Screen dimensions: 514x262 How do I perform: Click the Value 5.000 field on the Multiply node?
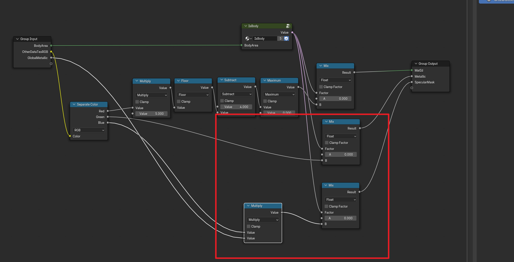[151, 113]
